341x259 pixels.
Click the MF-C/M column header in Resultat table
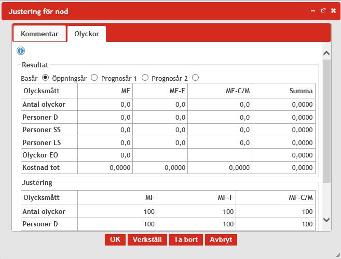coord(220,91)
